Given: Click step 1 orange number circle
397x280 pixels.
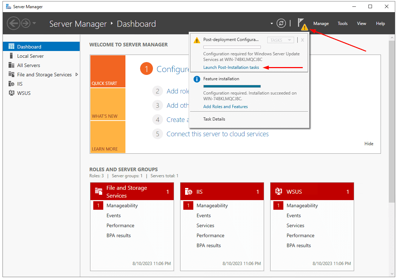Looking at the screenshot, I should [147, 69].
